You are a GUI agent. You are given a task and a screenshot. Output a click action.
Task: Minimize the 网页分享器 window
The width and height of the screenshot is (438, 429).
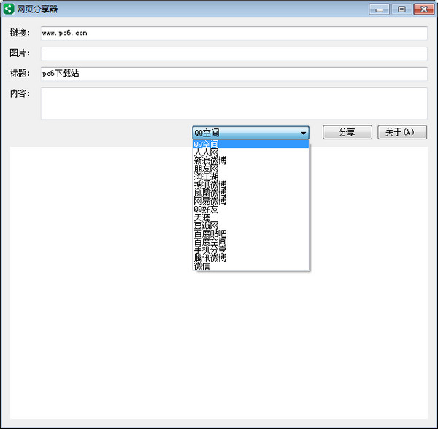click(379, 9)
